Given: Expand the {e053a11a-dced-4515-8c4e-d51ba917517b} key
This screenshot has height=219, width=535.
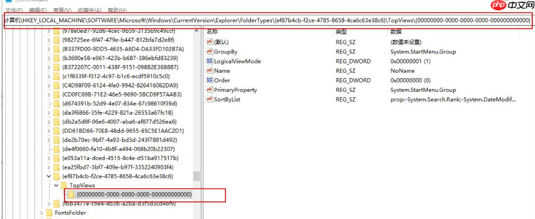Looking at the screenshot, I should (x=48, y=158).
